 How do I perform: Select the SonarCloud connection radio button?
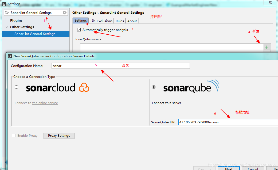17,87
